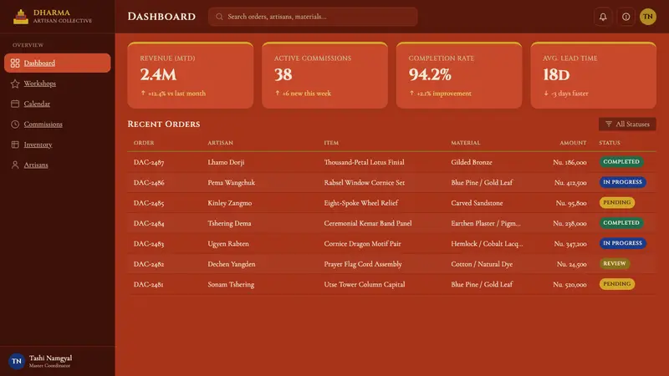Click artisan Dechen Yangden
The height and width of the screenshot is (376, 669).
point(232,264)
